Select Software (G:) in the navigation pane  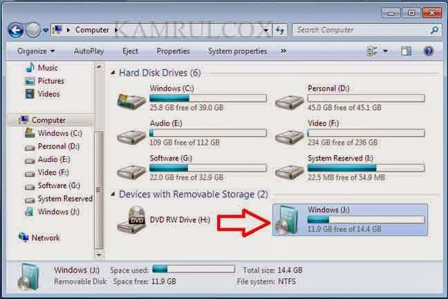click(59, 186)
